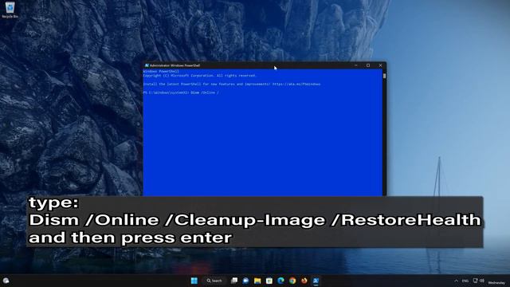This screenshot has height=287, width=510.
Task: Open File Explorer from the taskbar
Action: (257, 281)
